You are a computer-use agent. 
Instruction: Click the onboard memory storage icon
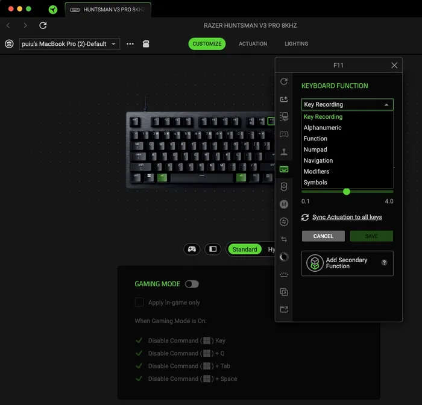146,44
